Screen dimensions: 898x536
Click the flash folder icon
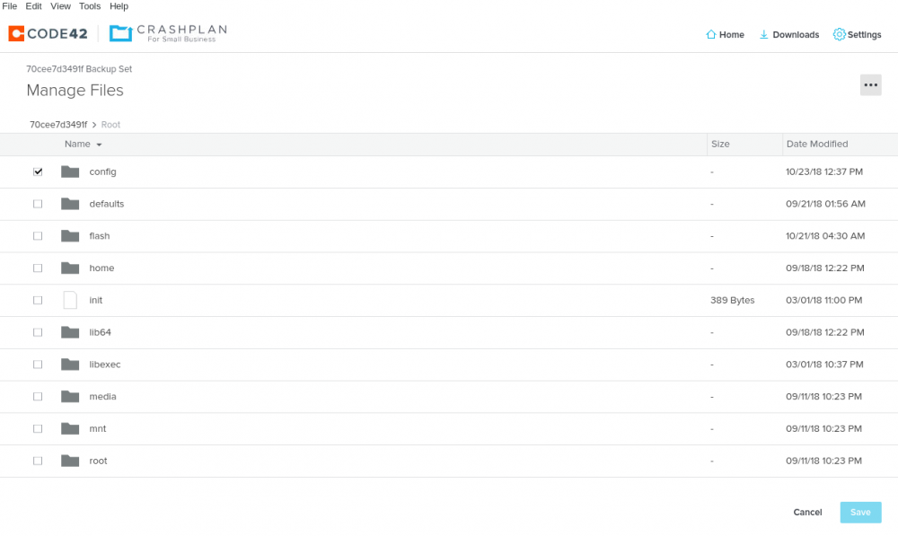point(70,236)
